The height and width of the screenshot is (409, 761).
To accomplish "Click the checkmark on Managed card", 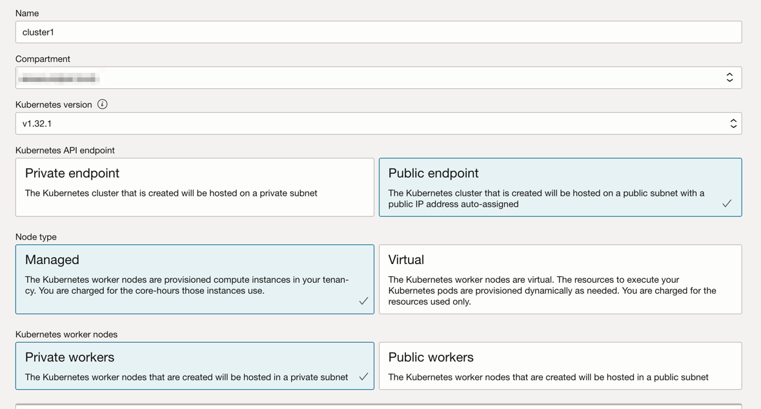I will 363,301.
